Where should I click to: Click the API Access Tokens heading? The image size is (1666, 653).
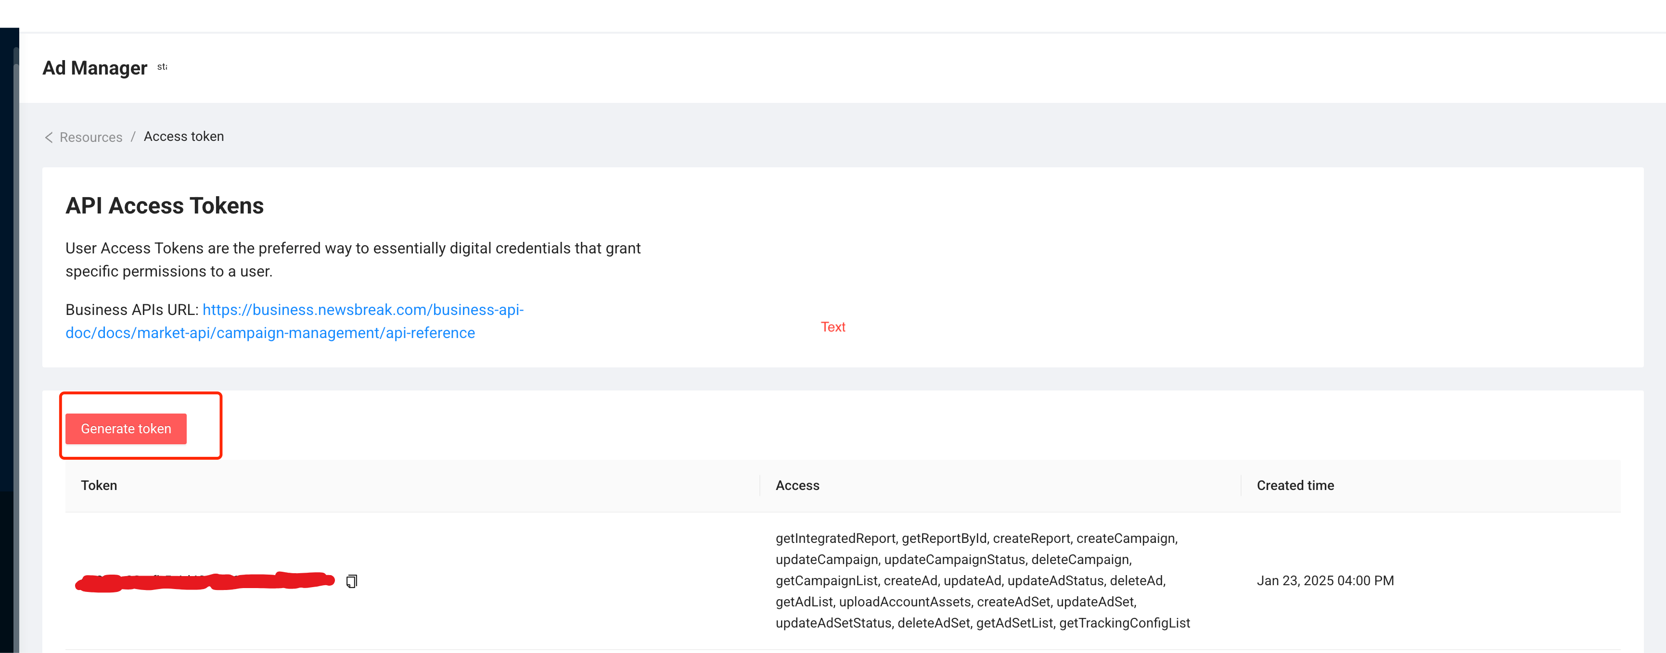(x=164, y=206)
